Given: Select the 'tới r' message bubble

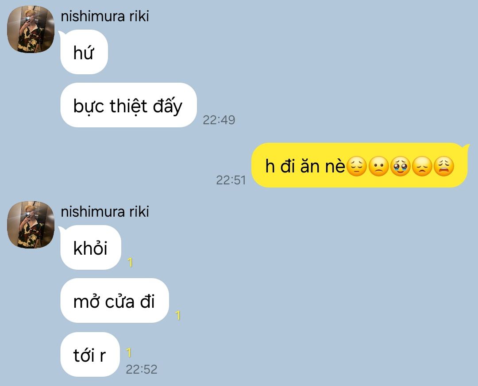Looking at the screenshot, I should pyautogui.click(x=90, y=354).
